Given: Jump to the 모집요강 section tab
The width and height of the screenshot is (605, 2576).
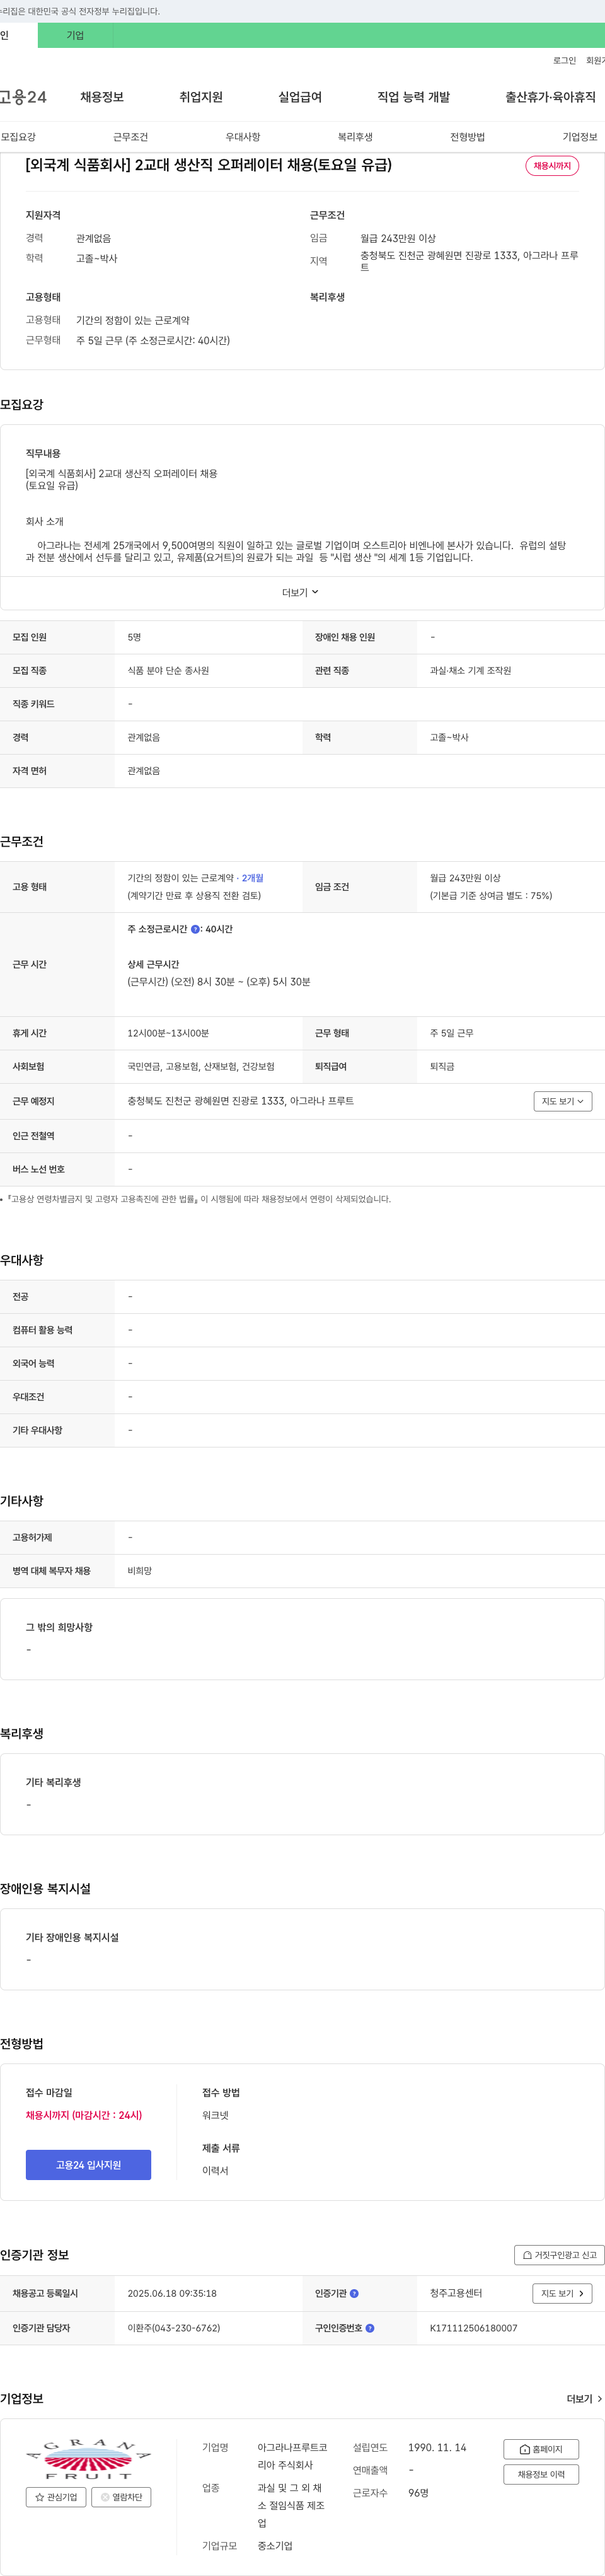Looking at the screenshot, I should point(18,137).
